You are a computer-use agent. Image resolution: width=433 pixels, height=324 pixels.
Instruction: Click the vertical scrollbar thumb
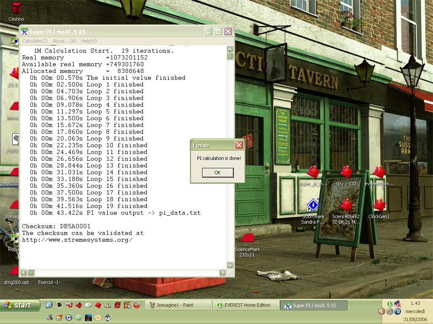[x=230, y=56]
